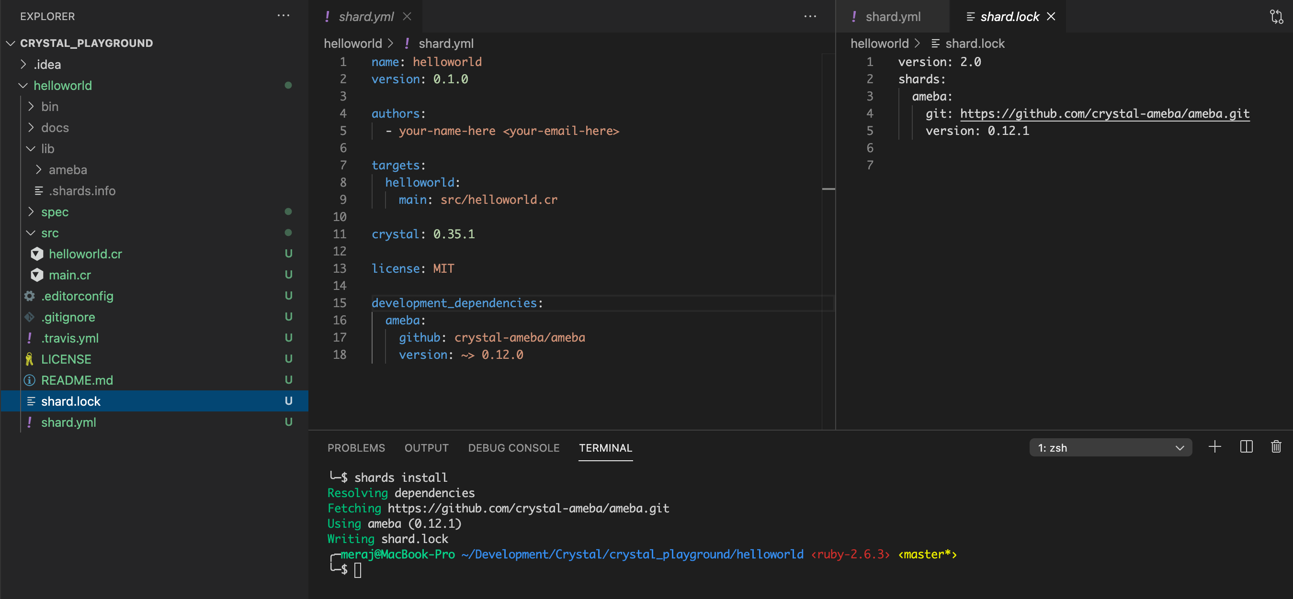This screenshot has height=599, width=1293.
Task: Click the gear icon beside .editorconfig
Action: [x=29, y=296]
